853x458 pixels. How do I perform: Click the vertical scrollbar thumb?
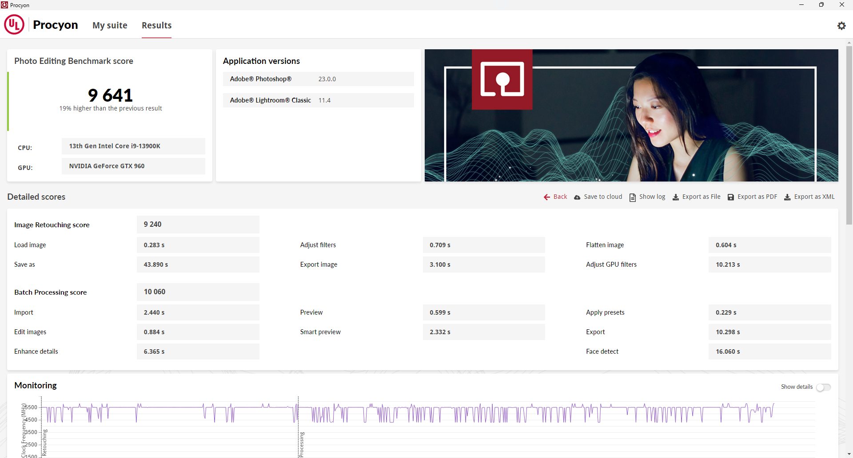[x=849, y=135]
